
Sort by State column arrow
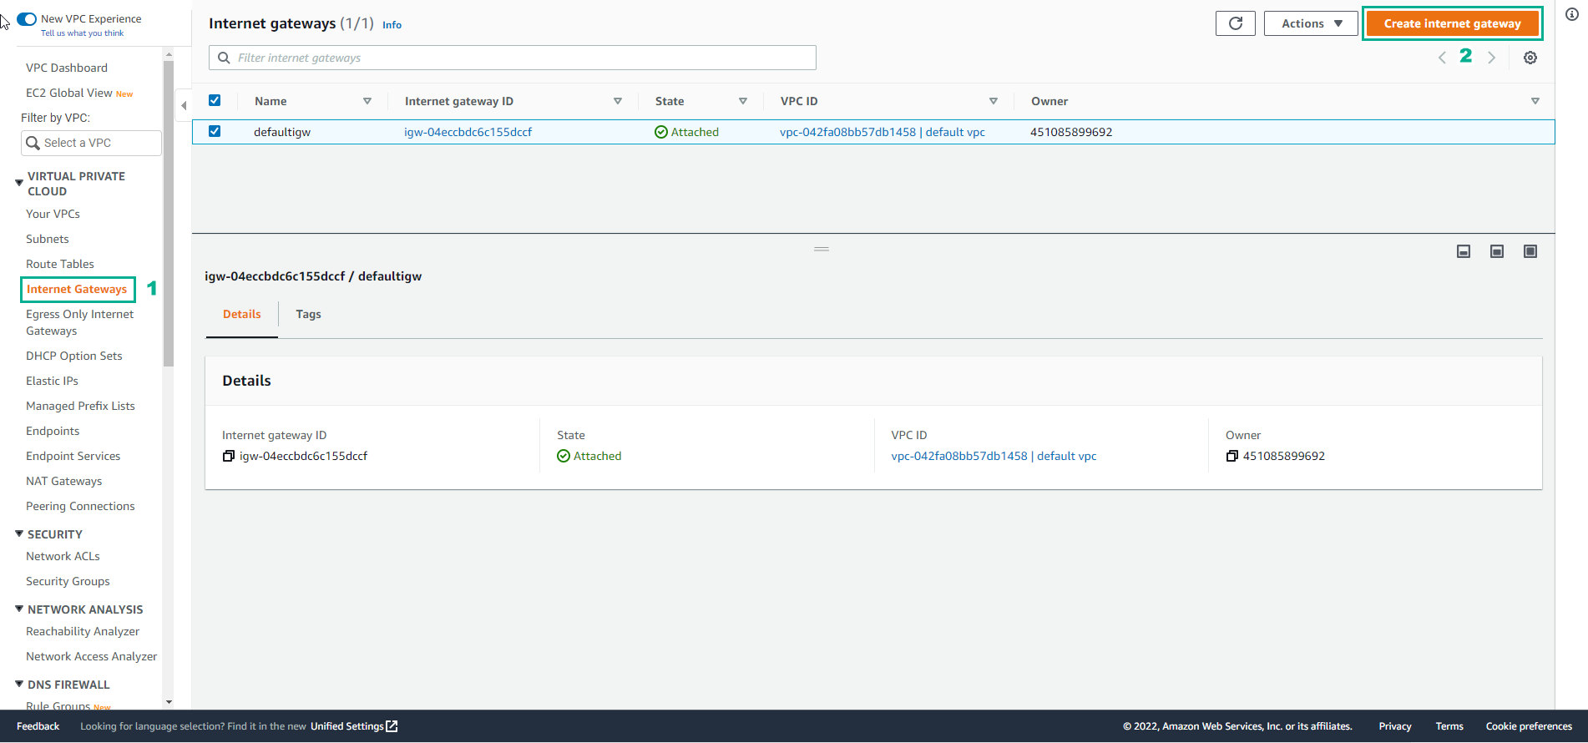742,101
